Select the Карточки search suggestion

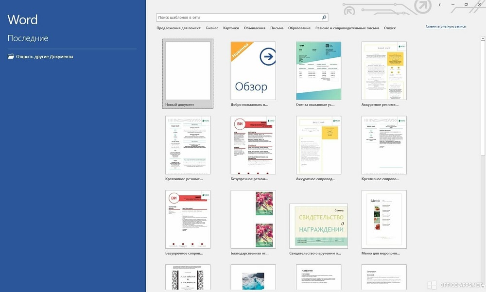231,28
